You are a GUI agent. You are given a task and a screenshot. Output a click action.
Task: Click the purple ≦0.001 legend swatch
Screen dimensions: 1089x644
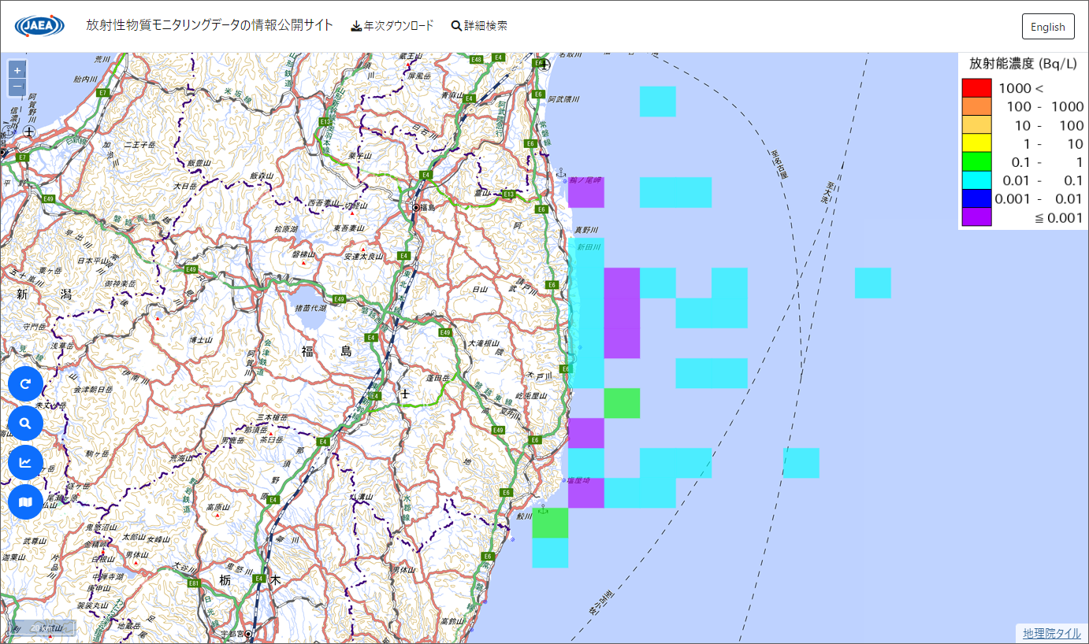pyautogui.click(x=976, y=218)
